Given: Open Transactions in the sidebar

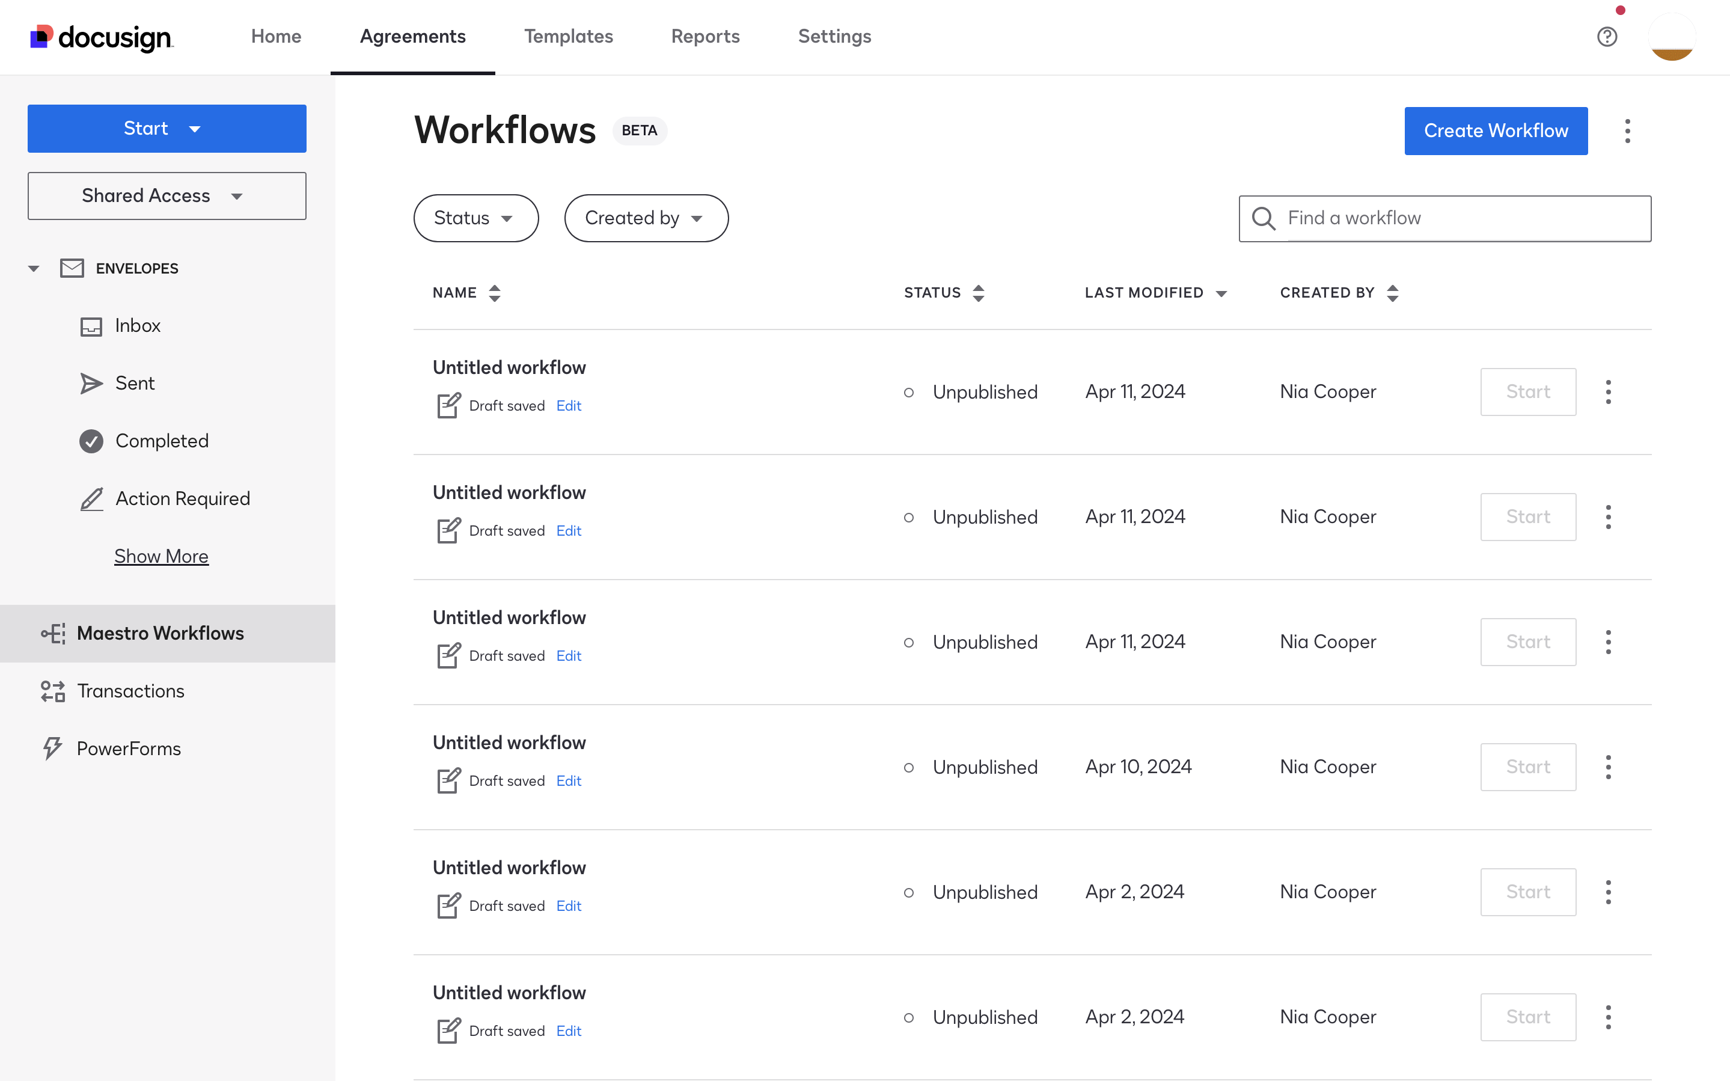Looking at the screenshot, I should pyautogui.click(x=131, y=691).
